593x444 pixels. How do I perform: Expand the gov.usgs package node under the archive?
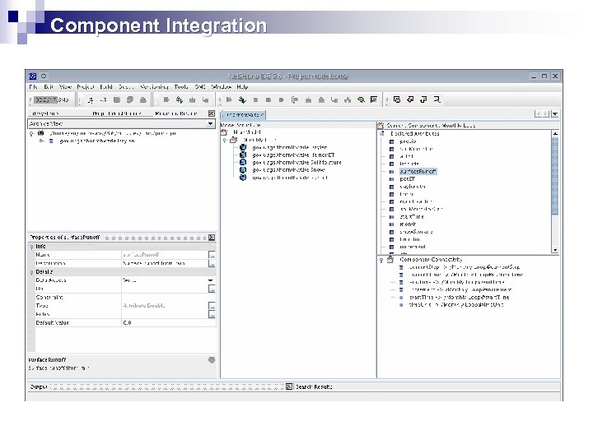tap(42, 141)
